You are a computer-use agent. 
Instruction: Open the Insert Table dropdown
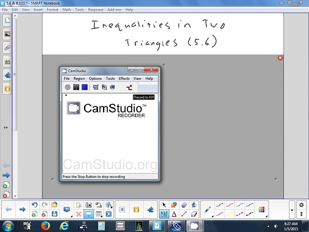[98, 214]
